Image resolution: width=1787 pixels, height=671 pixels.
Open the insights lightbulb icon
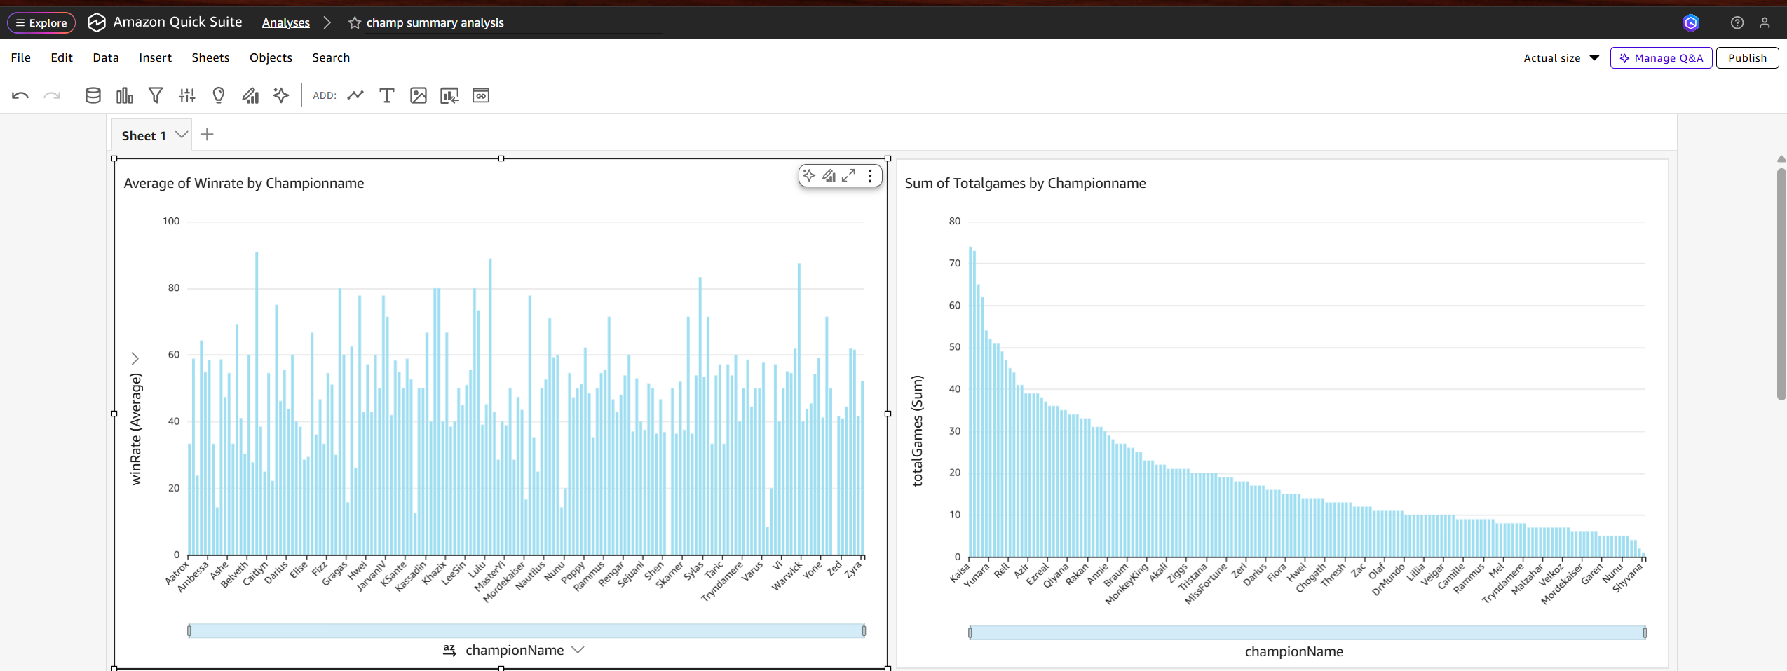pos(219,95)
